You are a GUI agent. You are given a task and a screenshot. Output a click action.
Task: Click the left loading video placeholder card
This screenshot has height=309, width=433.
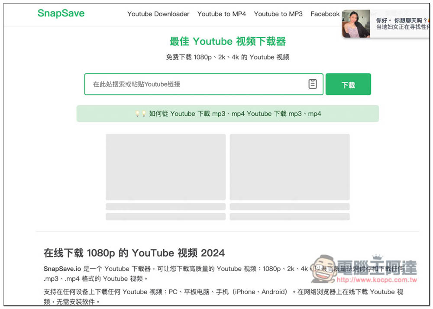166,167
